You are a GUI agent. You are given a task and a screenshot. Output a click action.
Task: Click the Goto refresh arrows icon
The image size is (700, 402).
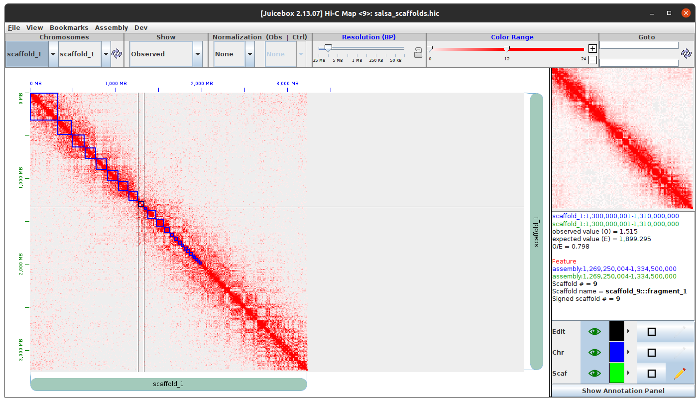pos(686,54)
